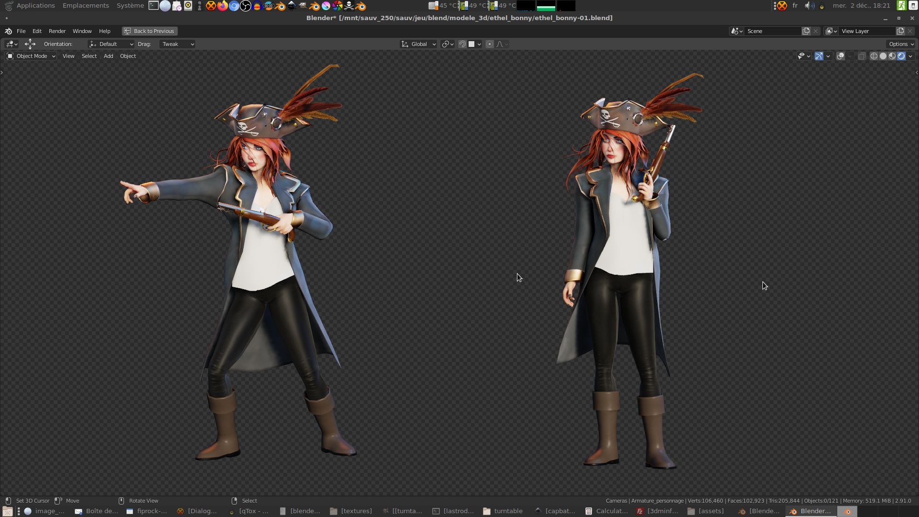Open the Emplacements system menu
Image resolution: width=919 pixels, height=517 pixels.
point(86,6)
